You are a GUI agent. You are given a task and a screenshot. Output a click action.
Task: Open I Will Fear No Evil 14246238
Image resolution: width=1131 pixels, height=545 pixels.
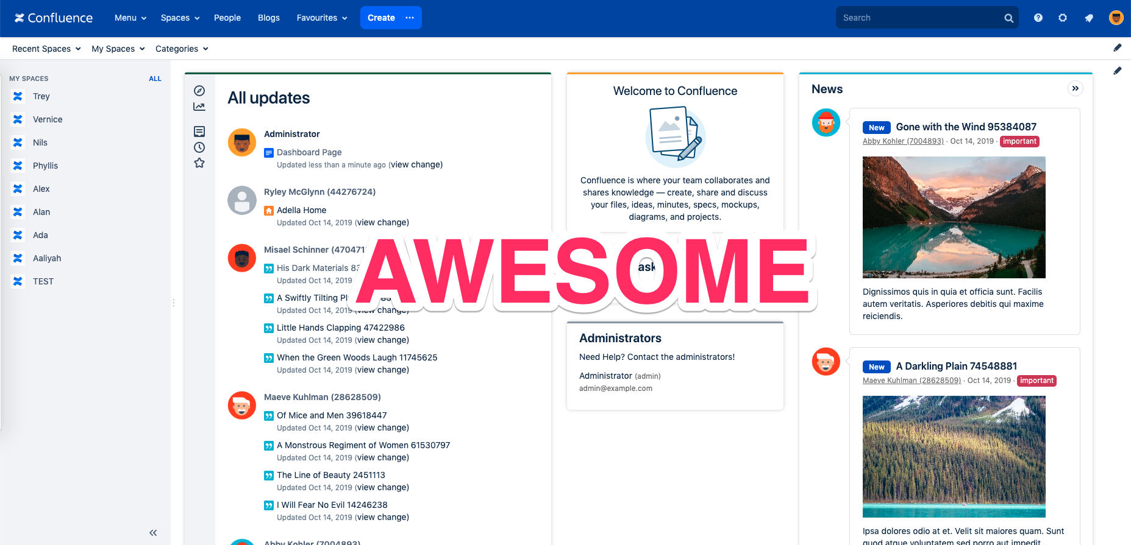332,505
